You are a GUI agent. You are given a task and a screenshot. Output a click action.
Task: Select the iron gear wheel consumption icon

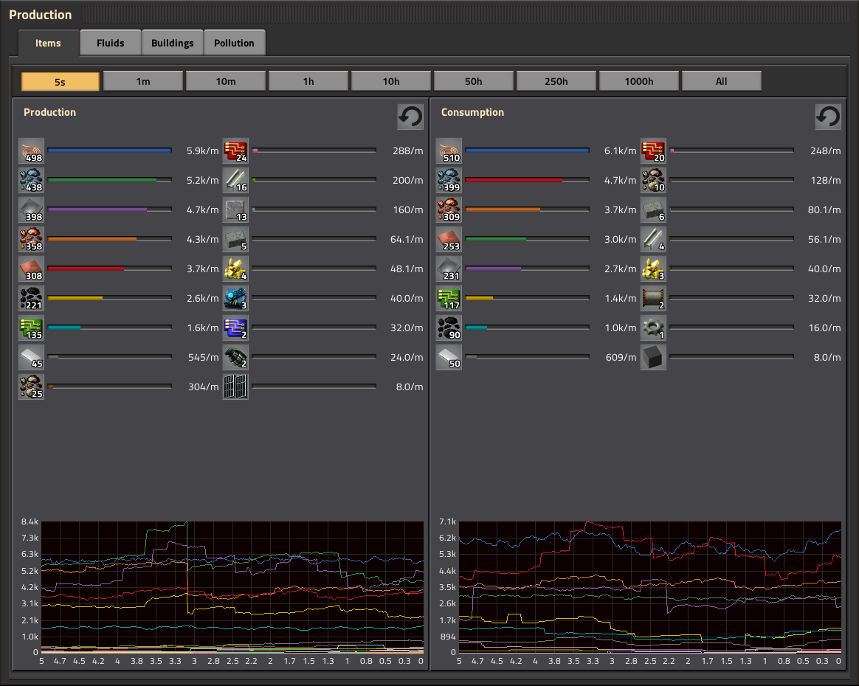[x=653, y=328]
